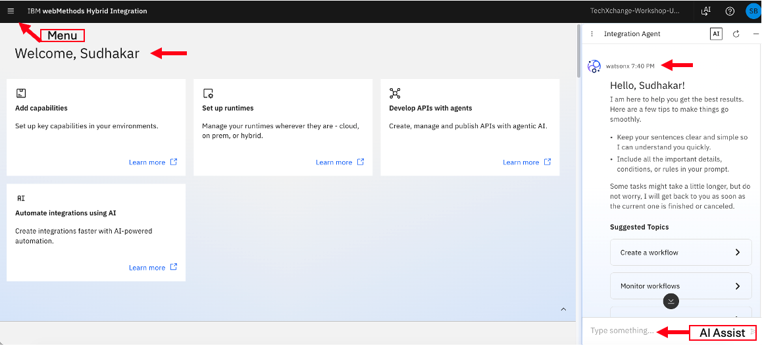Expand the Create a workflow topic
This screenshot has width=762, height=348.
click(x=681, y=252)
